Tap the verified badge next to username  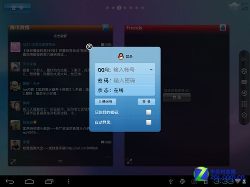(x=35, y=122)
